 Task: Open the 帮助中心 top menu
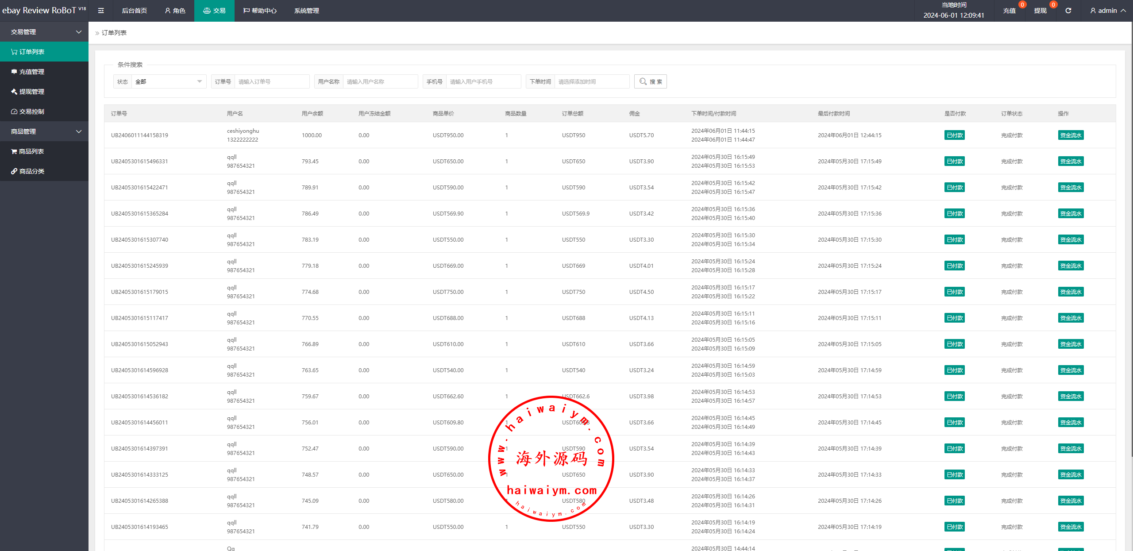click(x=260, y=11)
